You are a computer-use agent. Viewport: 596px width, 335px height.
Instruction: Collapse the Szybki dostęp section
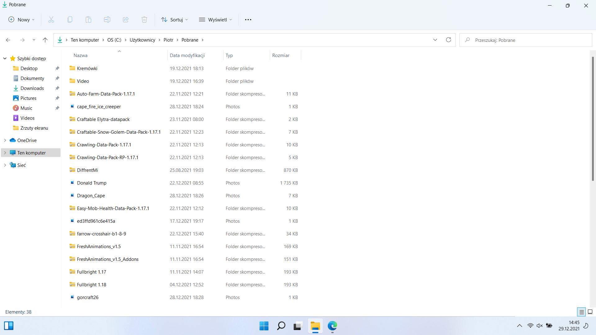(x=5, y=58)
